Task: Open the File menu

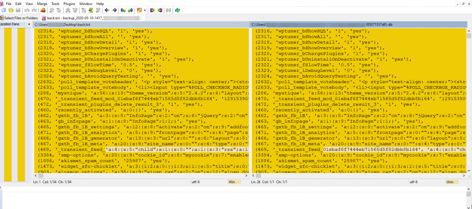Action: (x=9, y=4)
